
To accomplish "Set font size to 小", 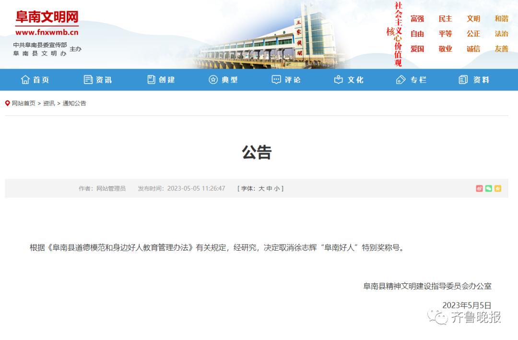I will (x=277, y=189).
